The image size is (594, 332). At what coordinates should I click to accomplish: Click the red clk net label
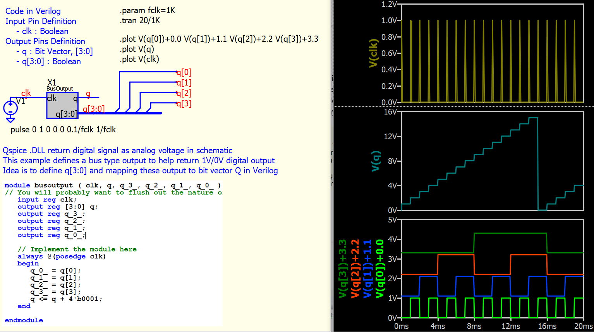[26, 93]
